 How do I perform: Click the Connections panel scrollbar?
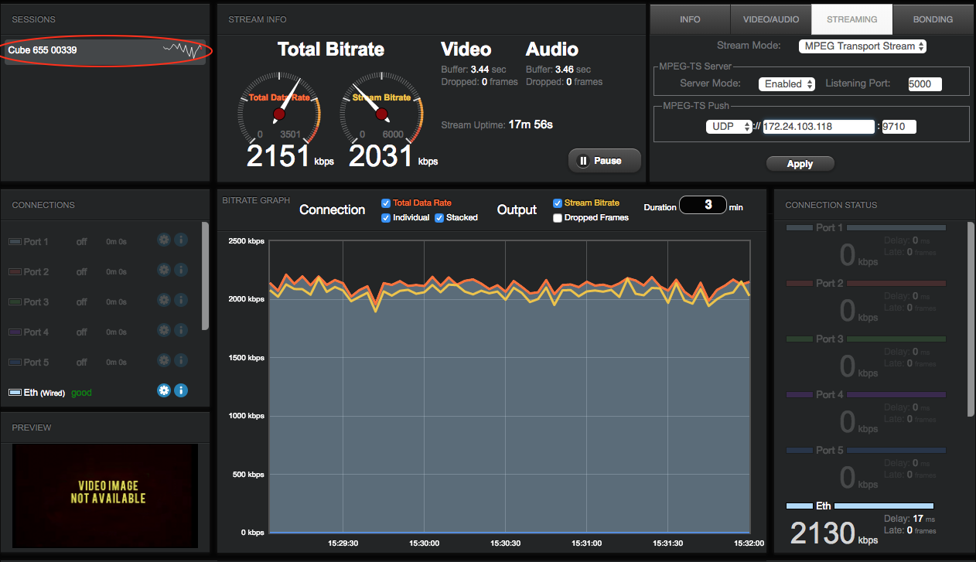click(205, 274)
